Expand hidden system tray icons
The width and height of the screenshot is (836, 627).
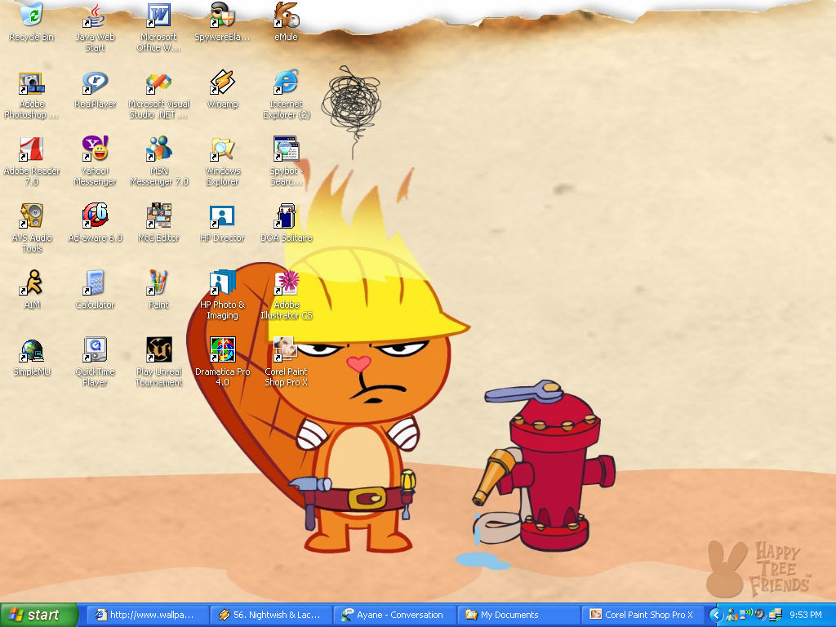point(716,615)
